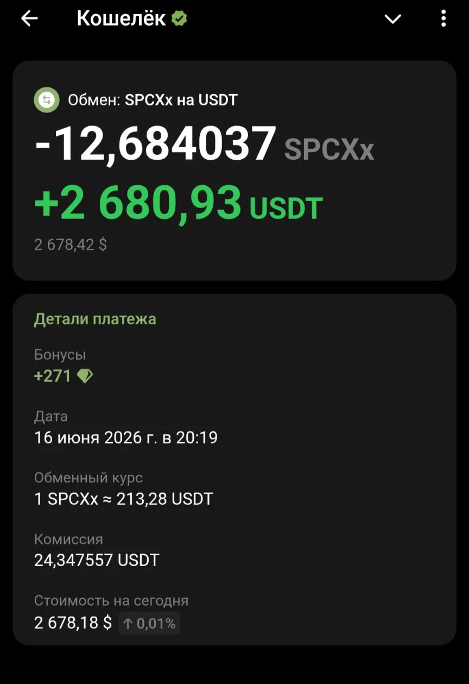Tap the -12,684037 SPCXx amount
The height and width of the screenshot is (684, 469).
click(204, 145)
